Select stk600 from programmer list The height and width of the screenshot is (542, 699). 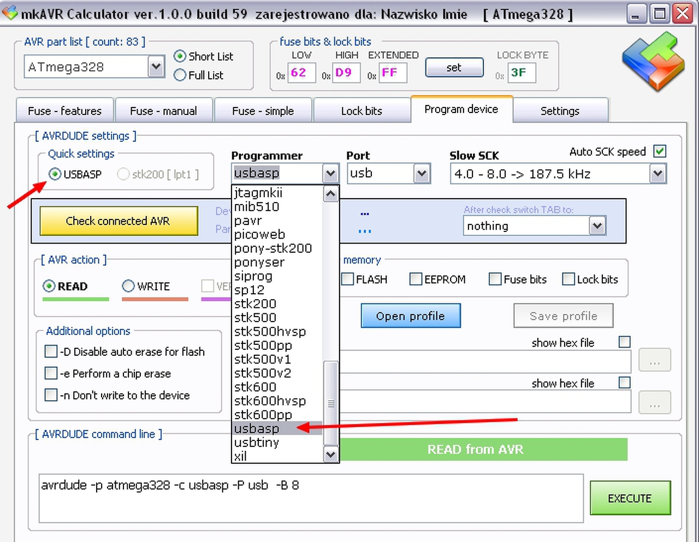(277, 387)
